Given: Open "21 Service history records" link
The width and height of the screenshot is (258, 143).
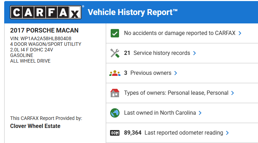Looking at the screenshot, I should coord(157,53).
